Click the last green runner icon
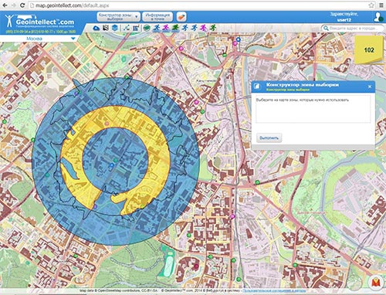The height and width of the screenshot is (295, 386). [x=213, y=28]
